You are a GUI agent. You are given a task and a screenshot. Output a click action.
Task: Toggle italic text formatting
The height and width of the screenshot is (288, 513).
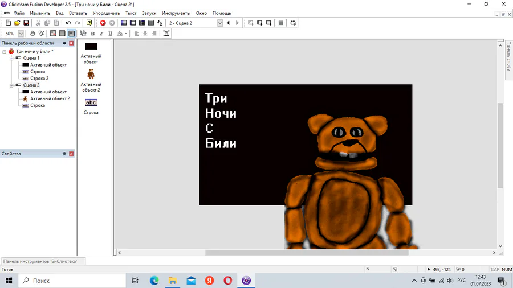[x=101, y=34]
